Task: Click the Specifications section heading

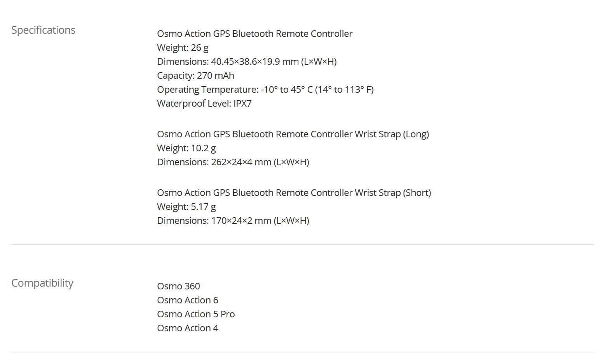Action: pos(43,30)
